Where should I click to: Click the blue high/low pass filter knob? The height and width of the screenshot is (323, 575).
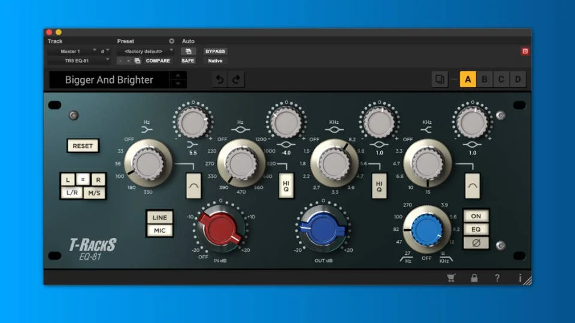426,230
